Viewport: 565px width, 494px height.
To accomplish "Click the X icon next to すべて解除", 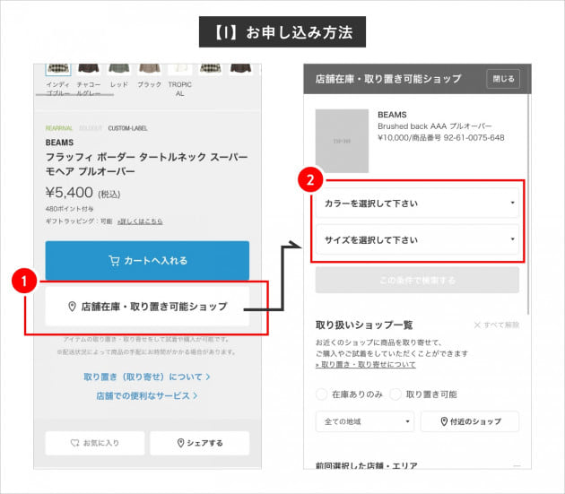I will (477, 325).
